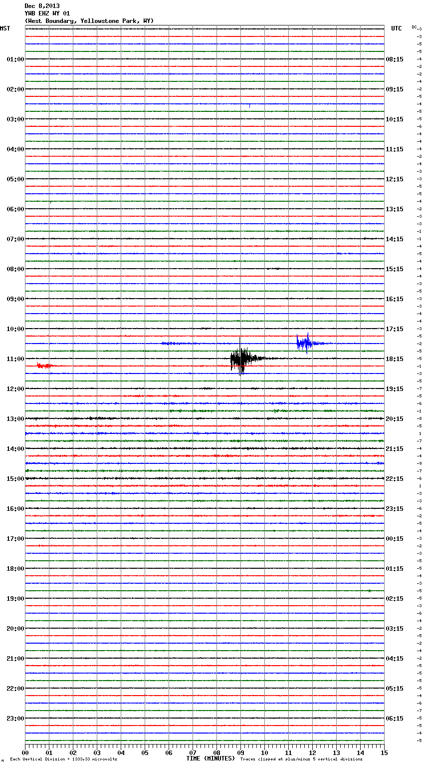The height and width of the screenshot is (766, 424).
Task: Click the 'UTC' time zone label
Action: 397,28
